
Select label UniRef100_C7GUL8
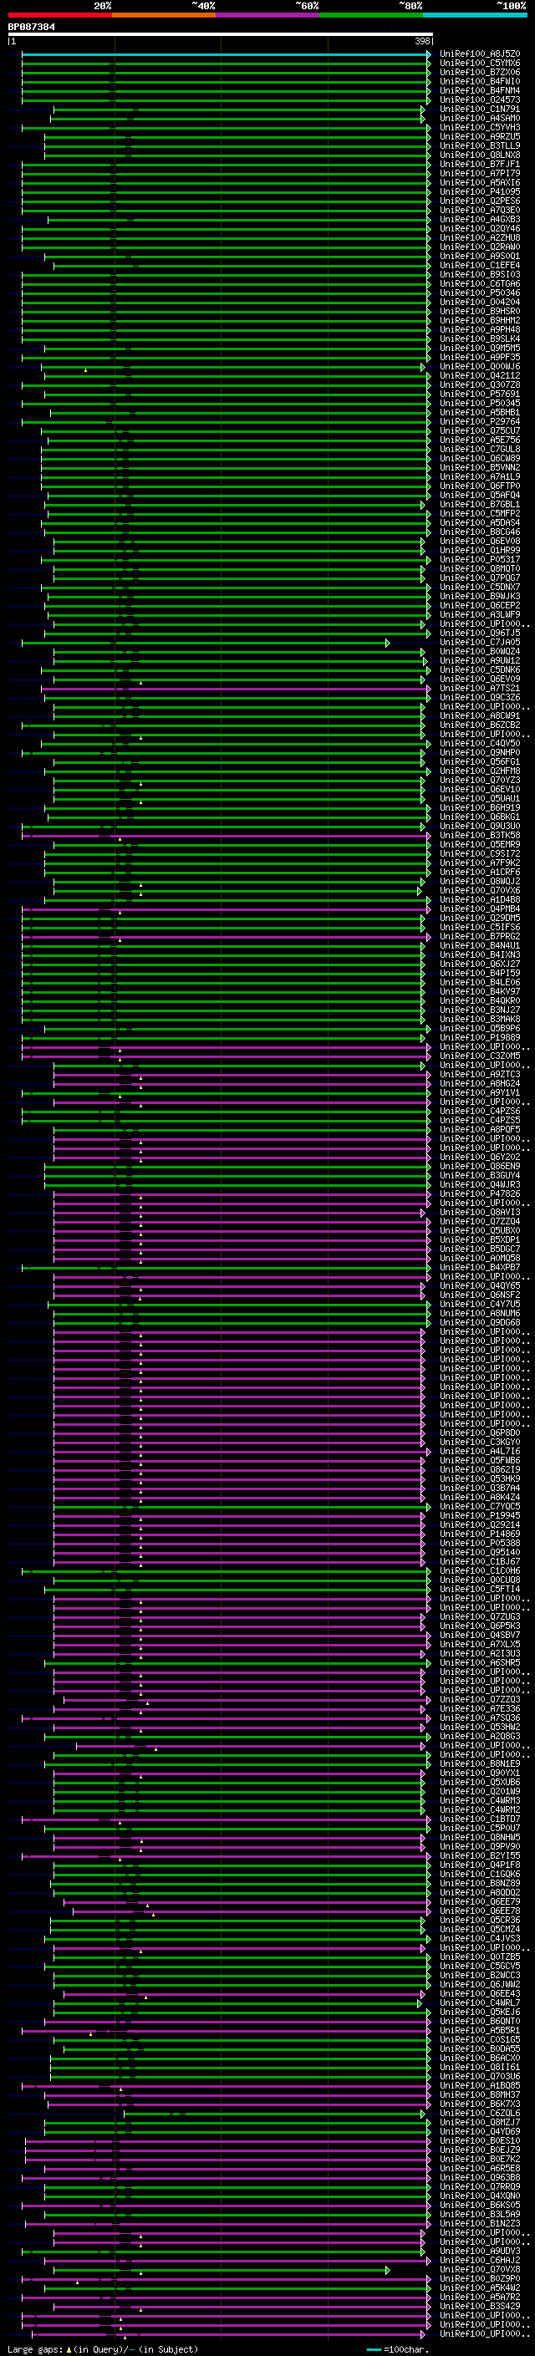pos(480,449)
